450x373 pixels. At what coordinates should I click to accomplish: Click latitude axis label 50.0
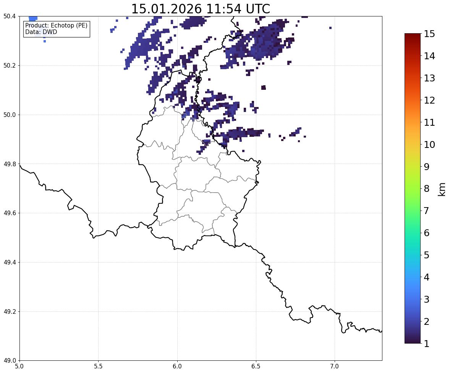coord(10,115)
